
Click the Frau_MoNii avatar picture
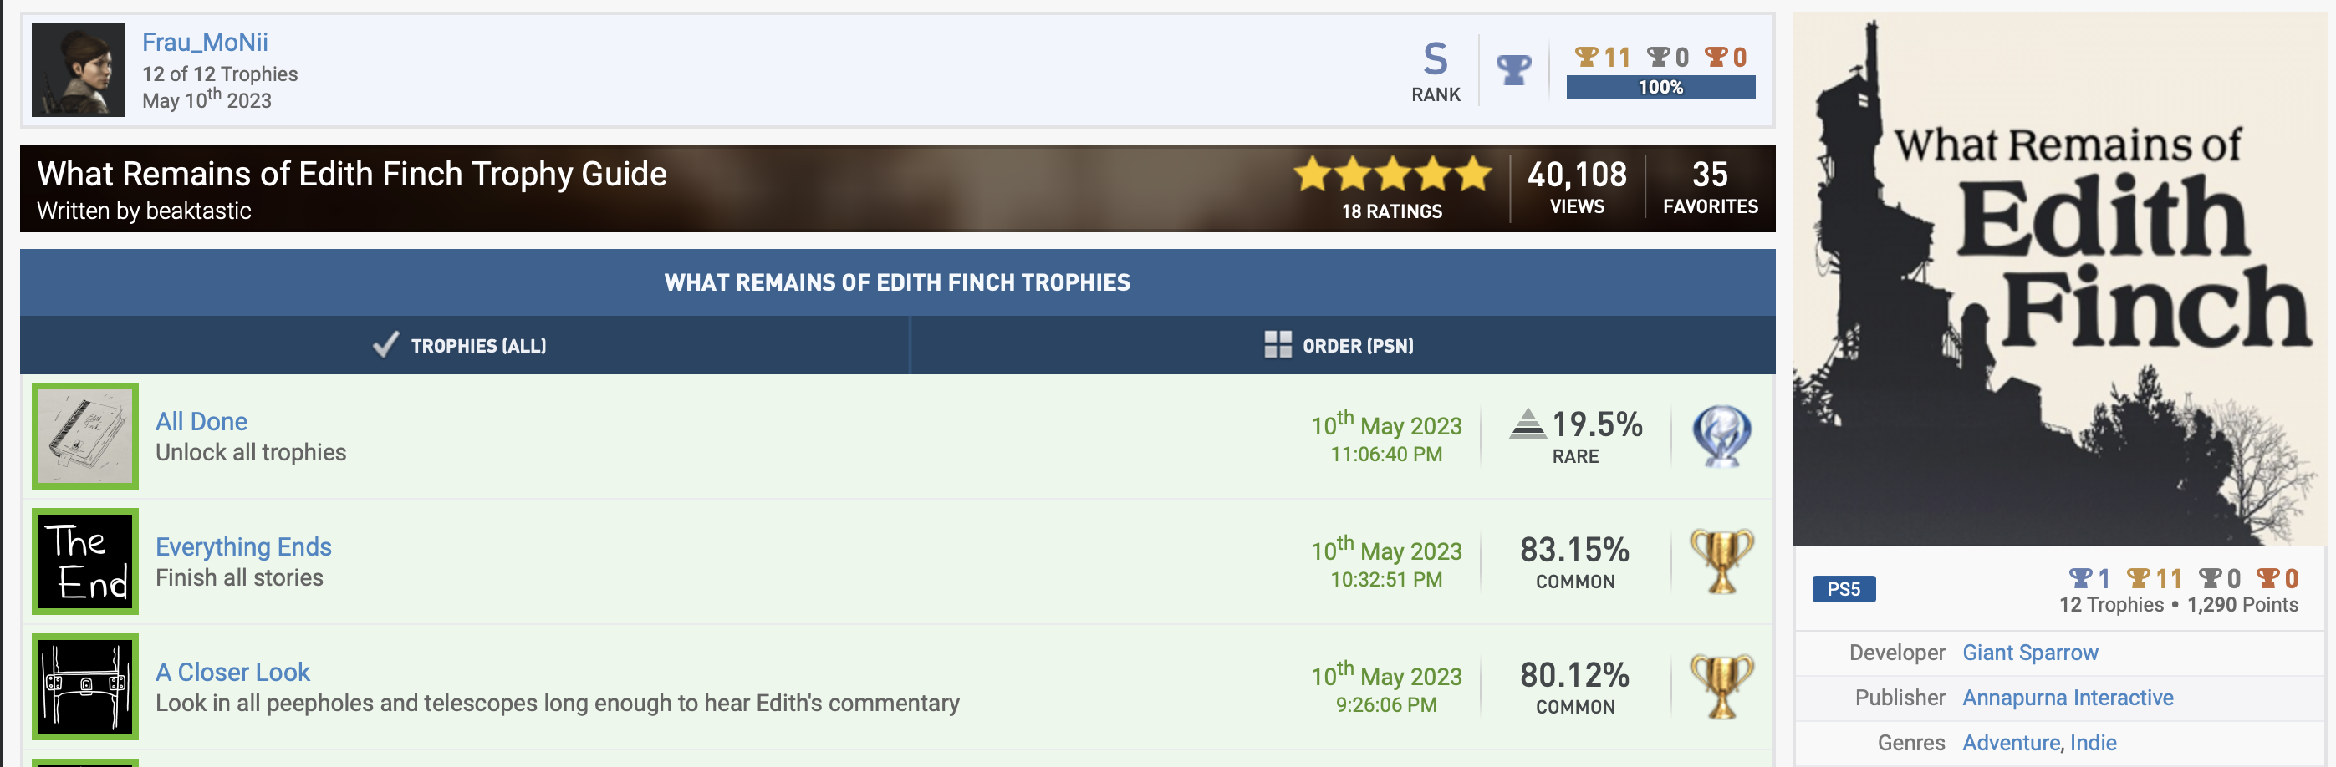pos(78,70)
